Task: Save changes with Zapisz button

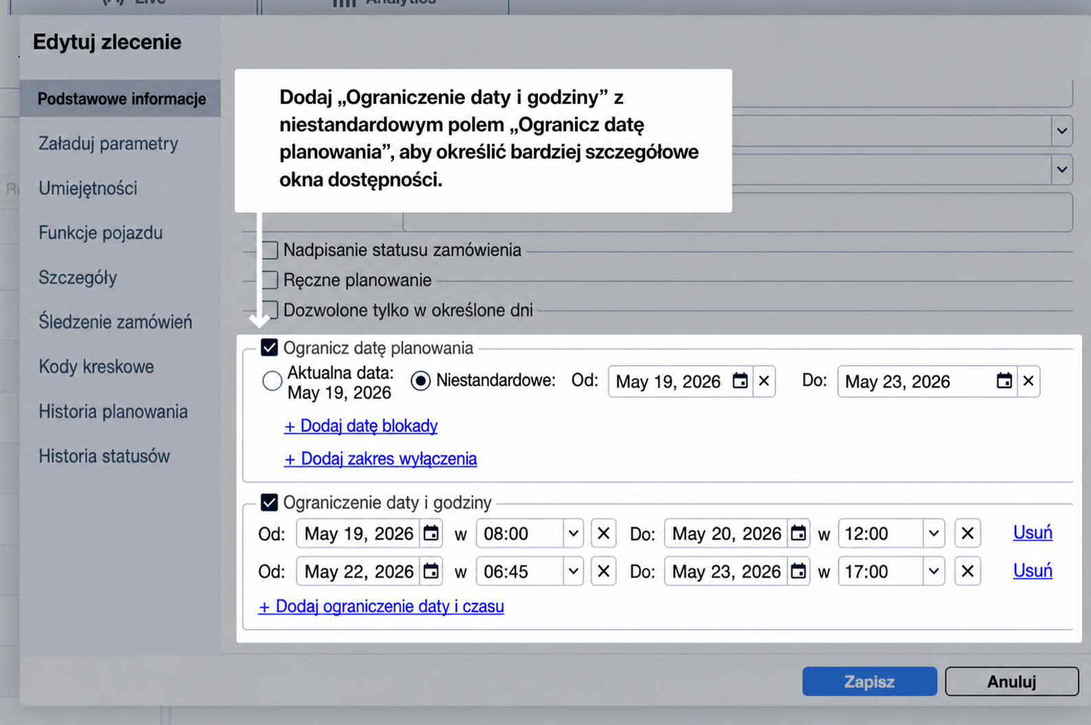Action: (x=870, y=682)
